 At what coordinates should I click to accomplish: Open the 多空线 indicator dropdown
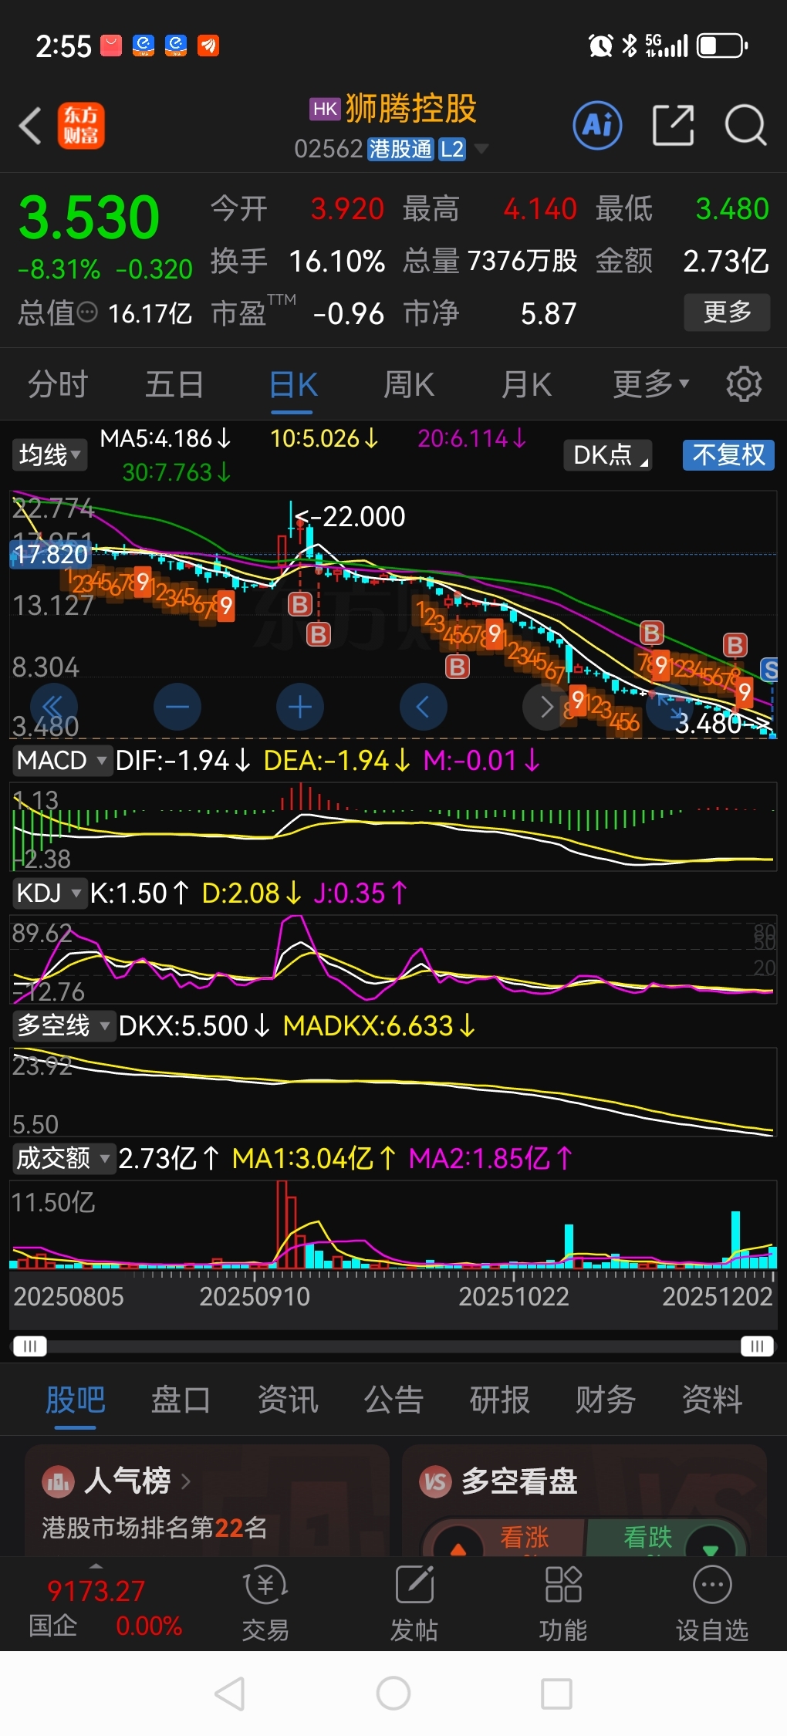click(x=63, y=1025)
